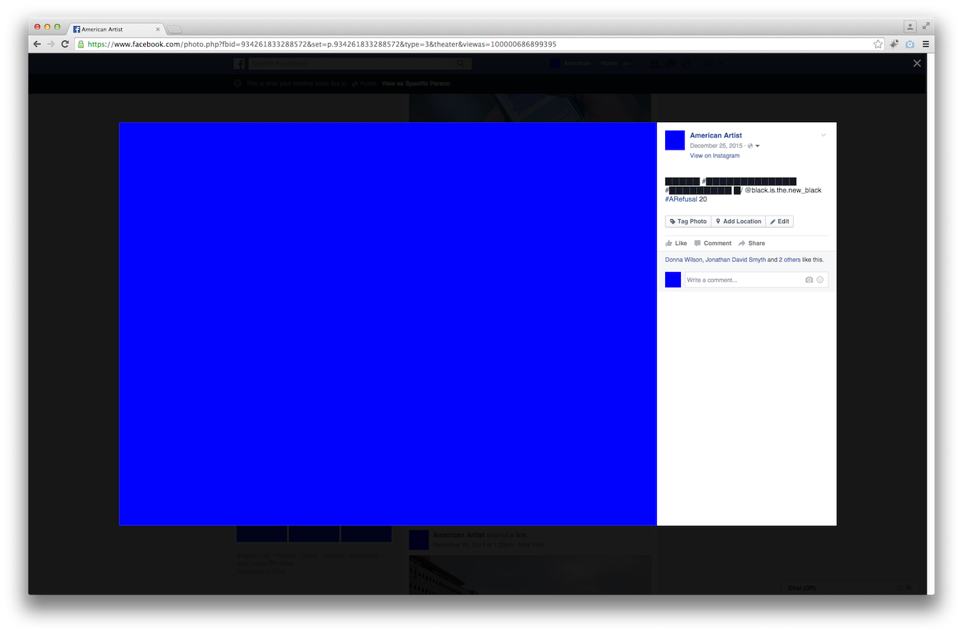Open the Chrome hamburger menu
This screenshot has width=963, height=634.
[926, 44]
